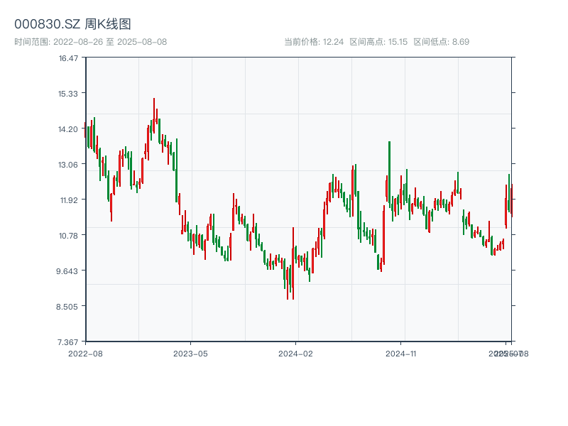This screenshot has height=426, width=568.
Task: Click the 9.643 y-axis label
Action: tap(69, 271)
